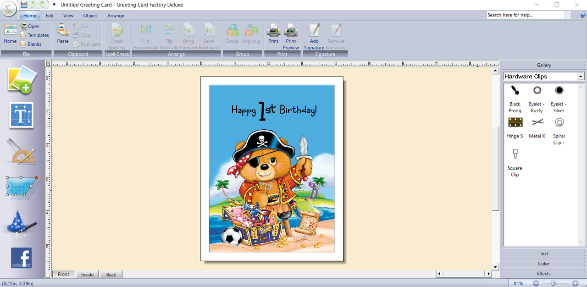Click the horizontal scroll right arrow
Viewport: 587px width, 287px height.
[488, 274]
